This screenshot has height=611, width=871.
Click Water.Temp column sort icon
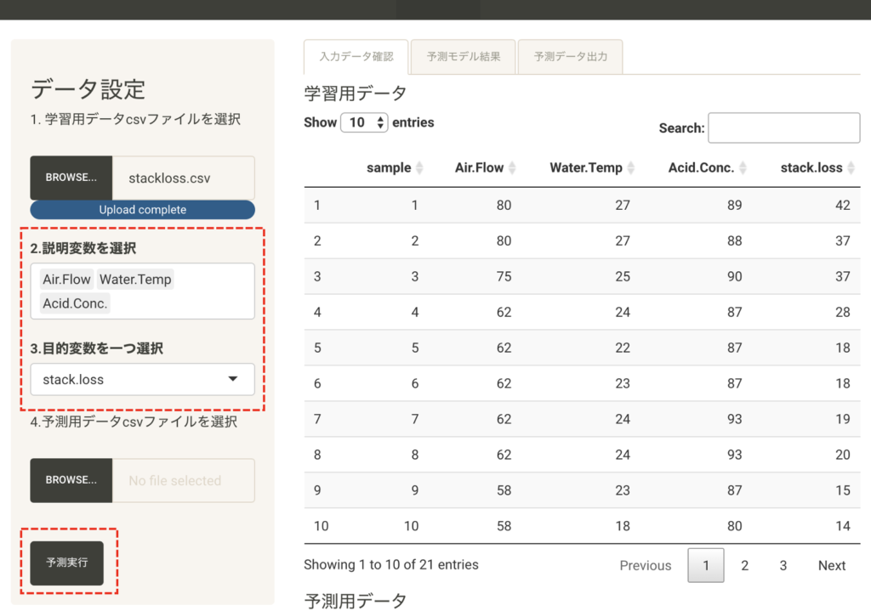point(631,168)
